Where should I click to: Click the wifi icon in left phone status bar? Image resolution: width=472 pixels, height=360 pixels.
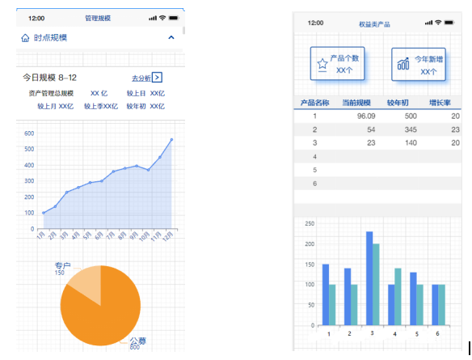[162, 18]
